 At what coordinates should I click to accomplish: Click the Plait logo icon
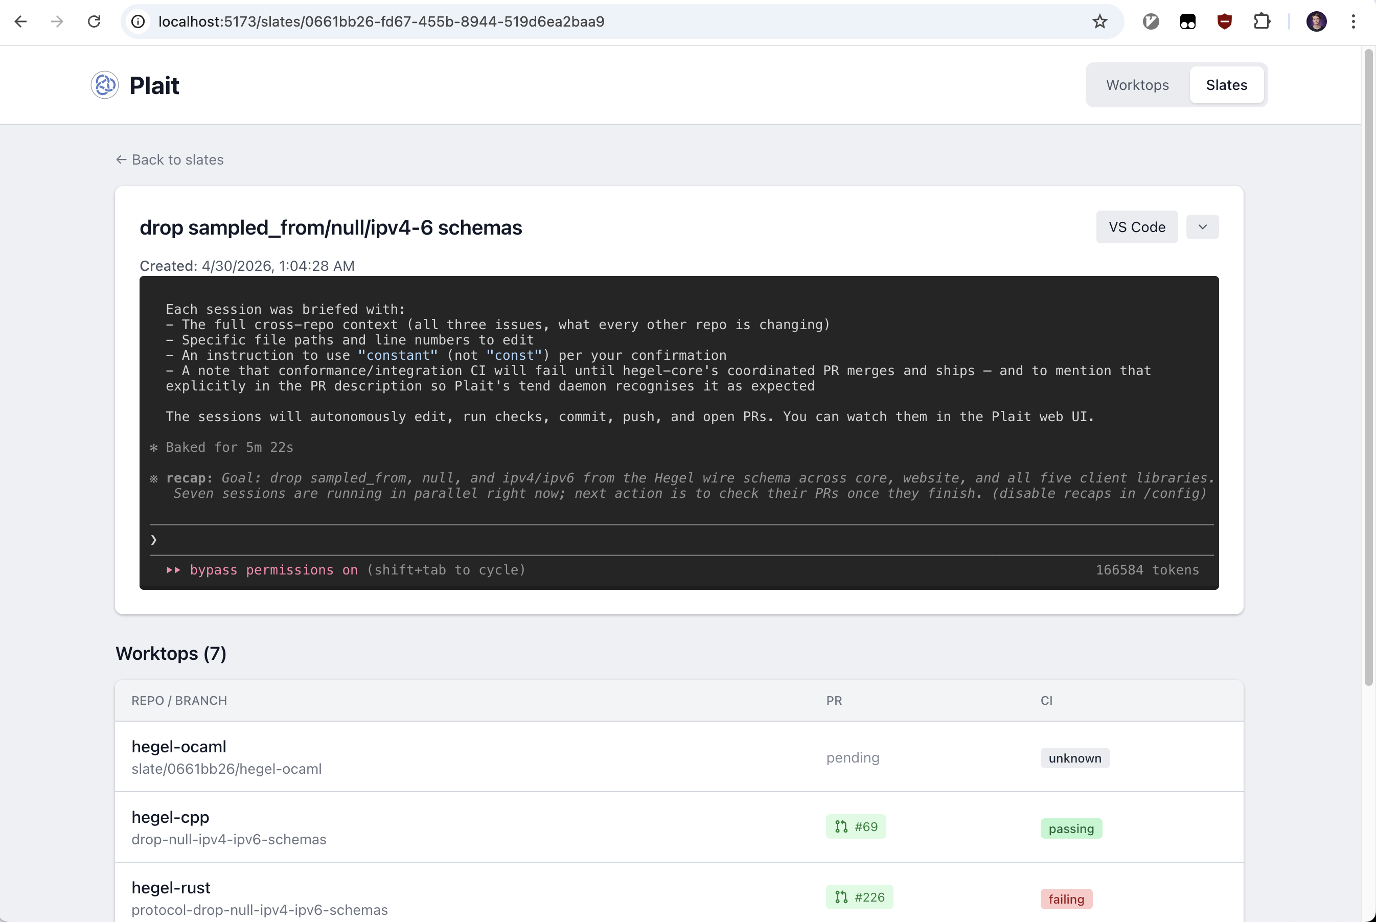click(105, 85)
